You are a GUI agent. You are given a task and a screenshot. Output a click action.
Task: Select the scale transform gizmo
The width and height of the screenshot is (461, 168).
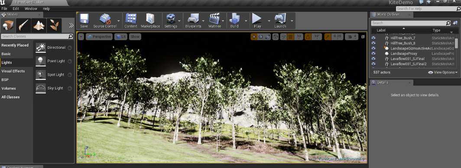(x=267, y=37)
